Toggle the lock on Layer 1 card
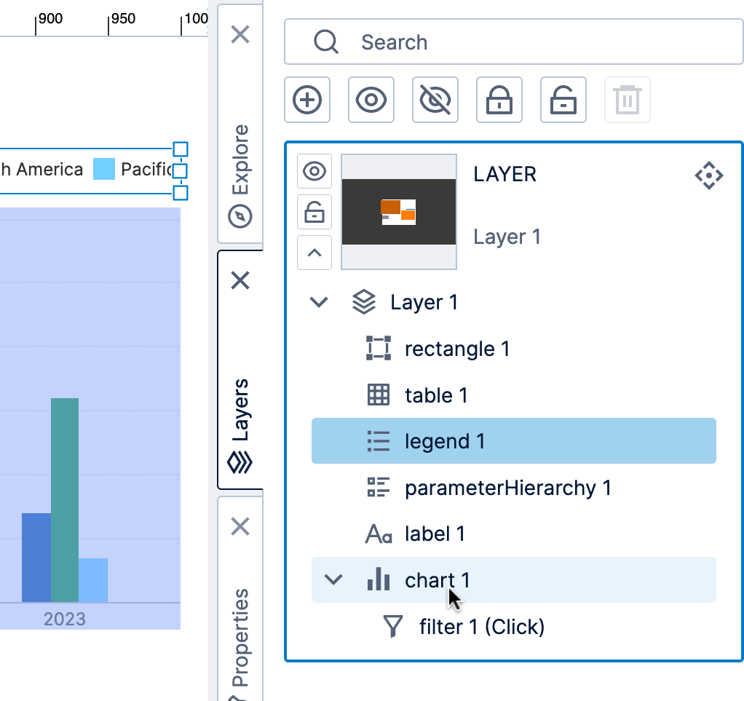This screenshot has width=744, height=701. (314, 213)
